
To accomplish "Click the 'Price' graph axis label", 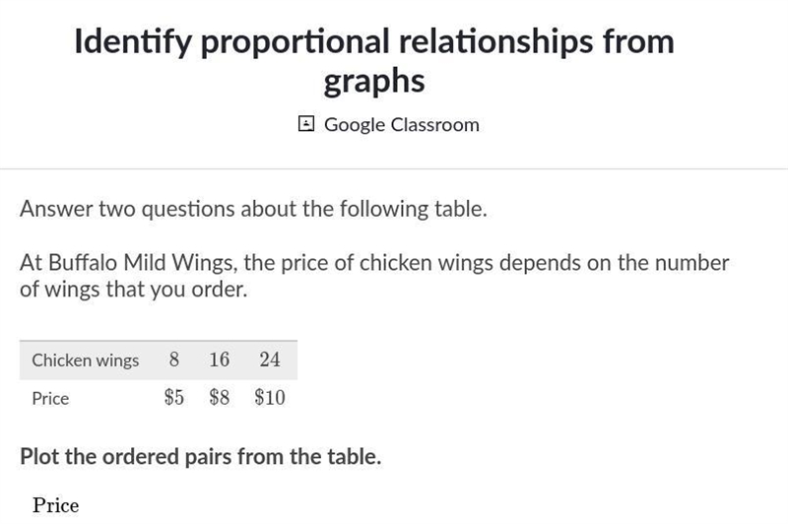I will point(56,505).
